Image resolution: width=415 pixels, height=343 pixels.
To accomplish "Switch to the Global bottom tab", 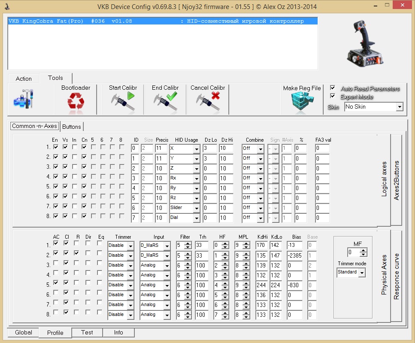I will [x=24, y=332].
